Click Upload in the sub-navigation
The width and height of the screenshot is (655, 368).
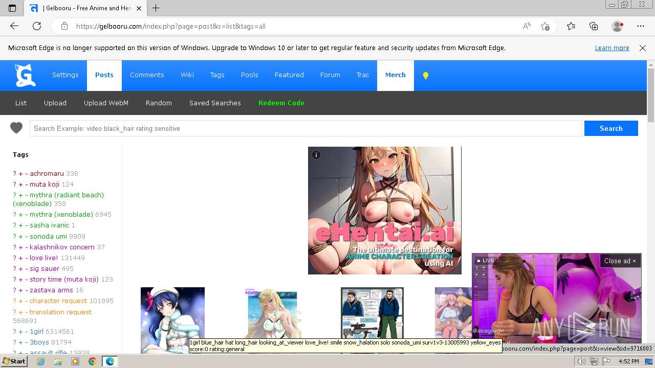point(55,103)
